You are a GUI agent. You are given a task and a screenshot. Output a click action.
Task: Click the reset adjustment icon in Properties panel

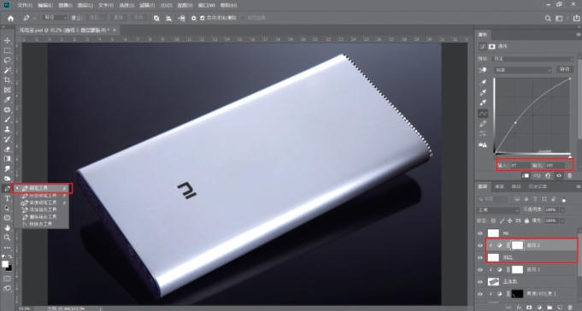(548, 175)
